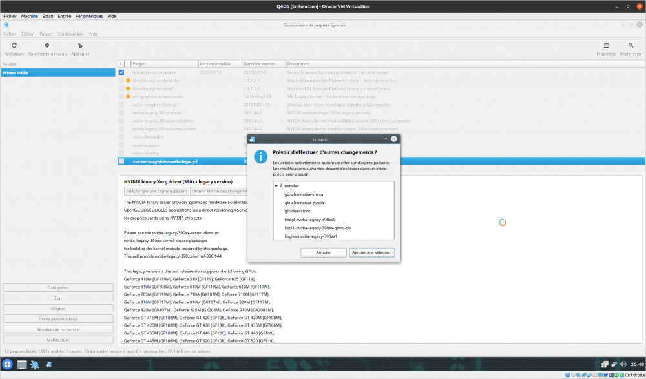Click the Ajouter à la sélection button
This screenshot has width=646, height=379.
pyautogui.click(x=371, y=252)
